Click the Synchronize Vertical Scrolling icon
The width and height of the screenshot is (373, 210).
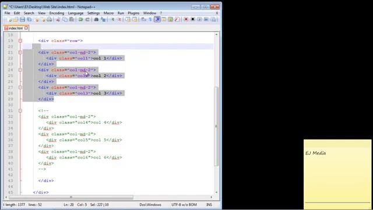pyautogui.click(x=128, y=19)
